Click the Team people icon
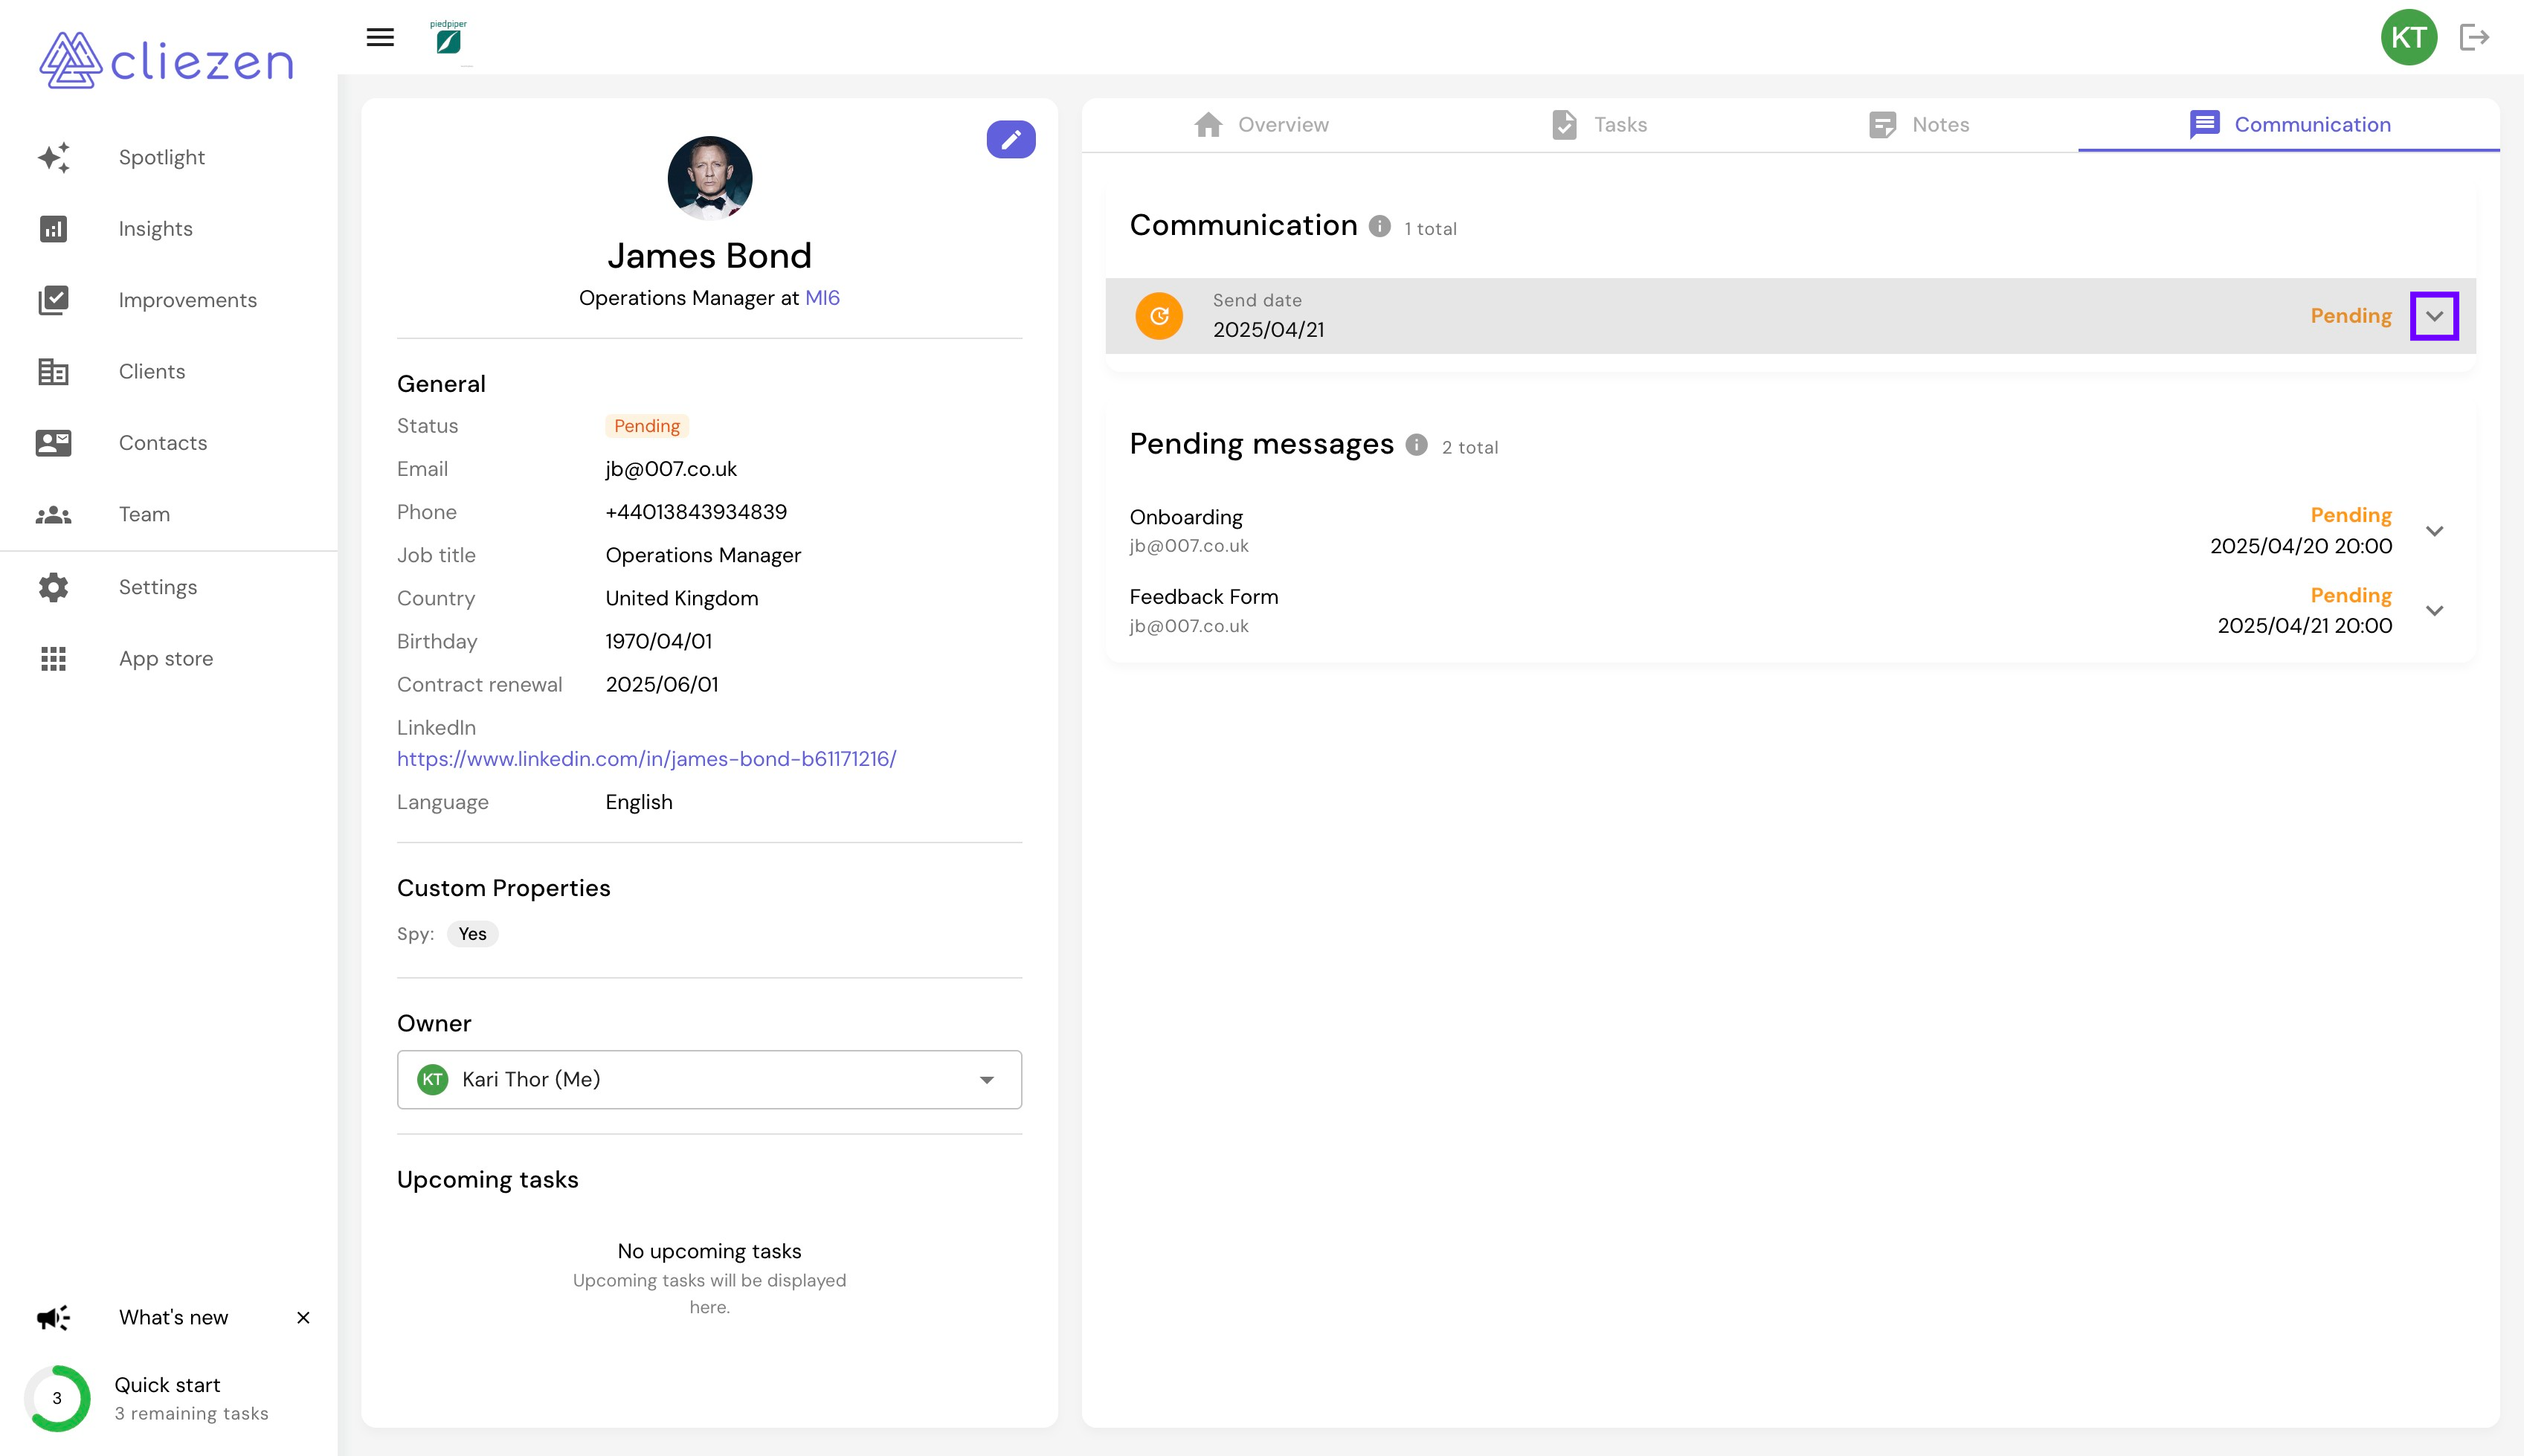This screenshot has height=1456, width=2524. 54,515
